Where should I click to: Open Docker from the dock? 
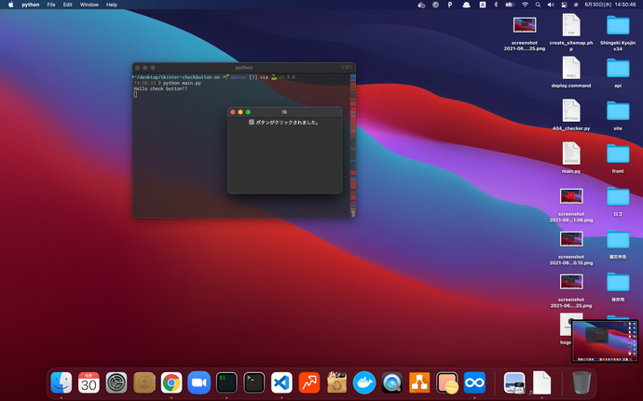pos(363,381)
